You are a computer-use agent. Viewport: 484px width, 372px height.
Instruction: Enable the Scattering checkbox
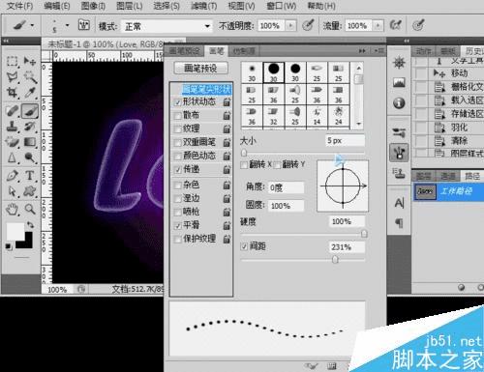(177, 116)
